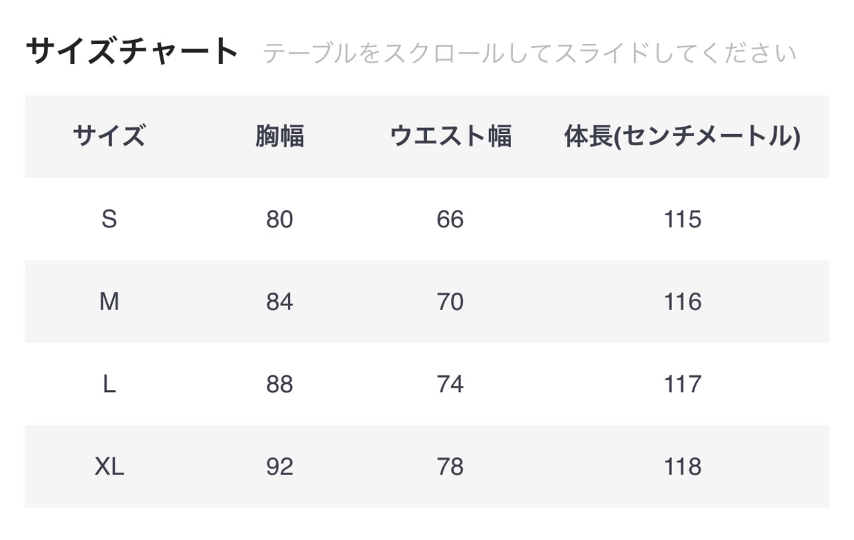Click body length value 118
The image size is (854, 540).
[x=683, y=467]
